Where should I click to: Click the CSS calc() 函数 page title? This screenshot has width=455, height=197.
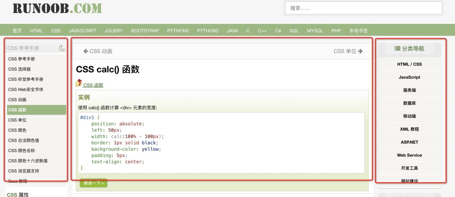click(x=108, y=69)
